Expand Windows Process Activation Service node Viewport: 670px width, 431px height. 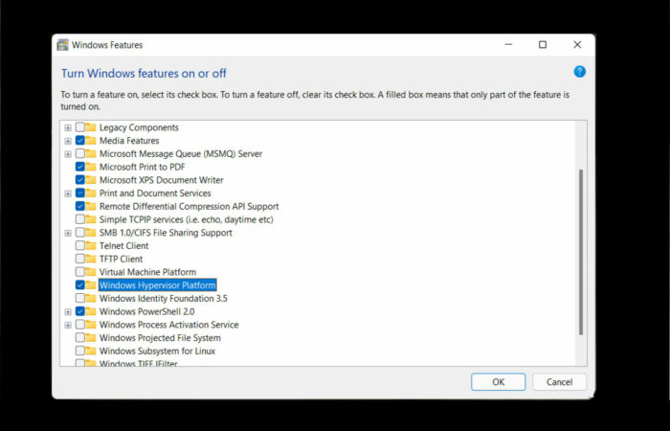click(x=68, y=325)
